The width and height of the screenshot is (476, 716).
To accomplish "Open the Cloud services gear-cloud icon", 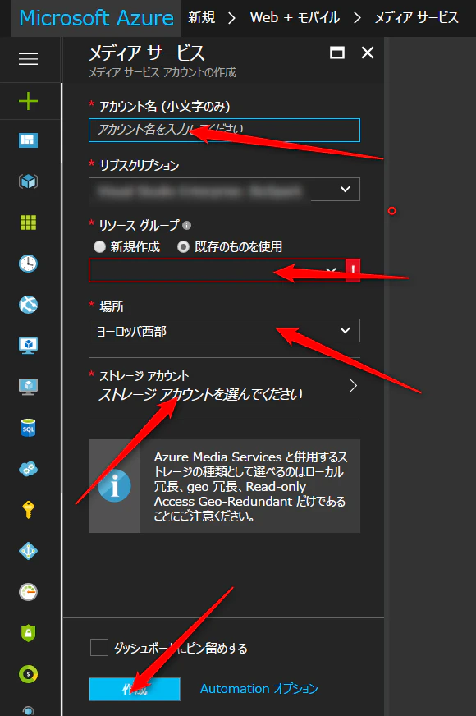I will [x=28, y=469].
